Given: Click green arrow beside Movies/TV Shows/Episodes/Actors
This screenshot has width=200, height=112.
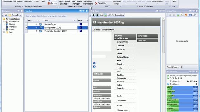Looking at the screenshot, I should (x=168, y=76).
